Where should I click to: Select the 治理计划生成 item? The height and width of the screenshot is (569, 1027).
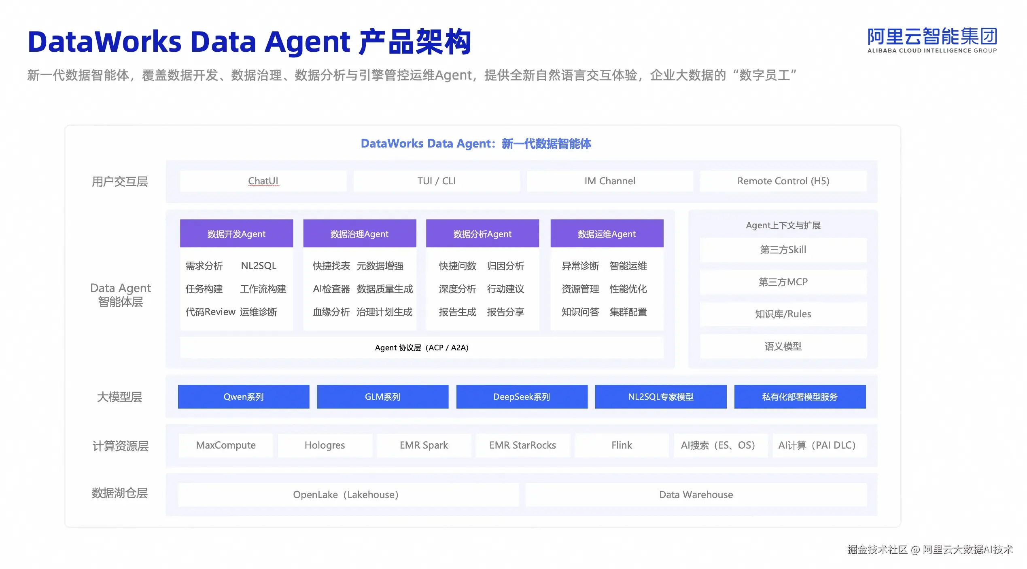384,312
